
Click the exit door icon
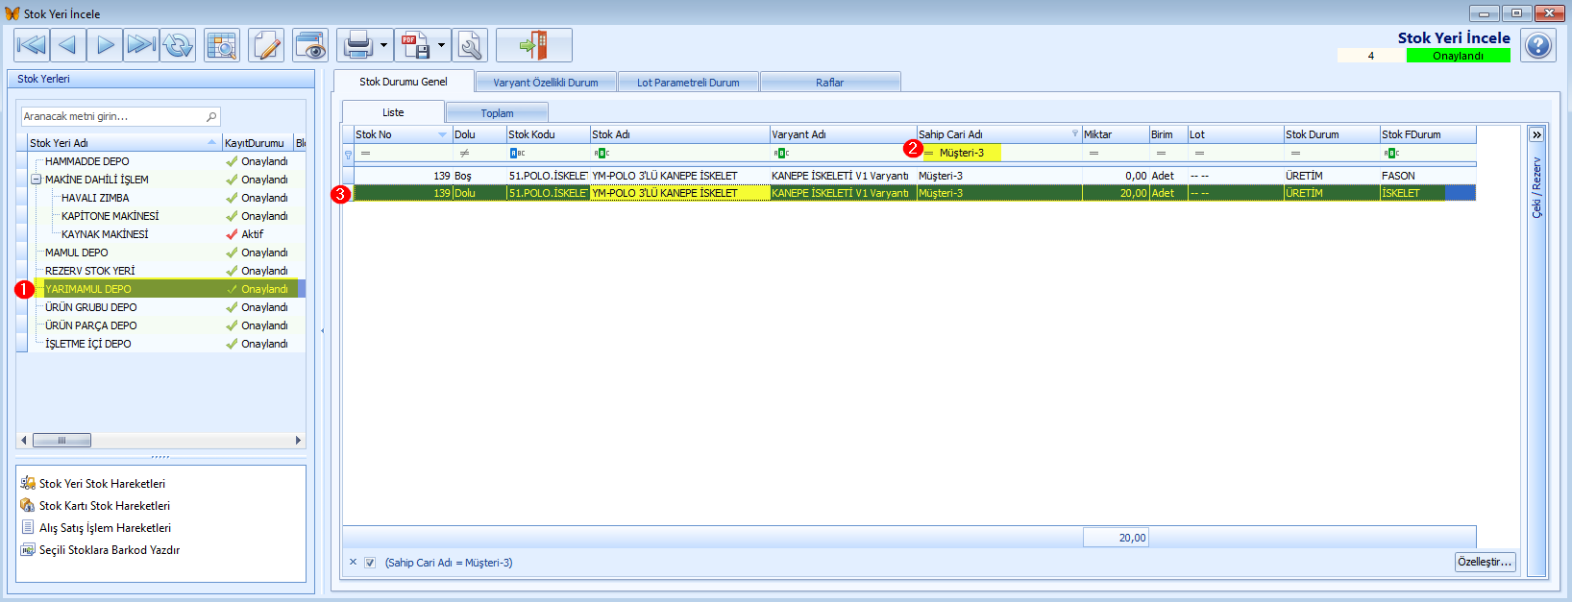[x=534, y=45]
